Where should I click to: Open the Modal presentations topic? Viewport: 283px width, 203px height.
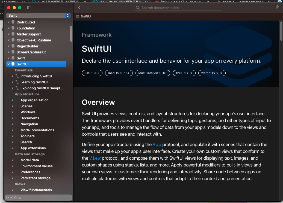(37, 130)
